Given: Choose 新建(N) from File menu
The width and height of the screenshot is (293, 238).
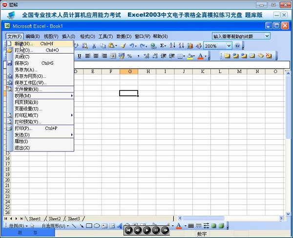Looking at the screenshot, I should pyautogui.click(x=40, y=44).
